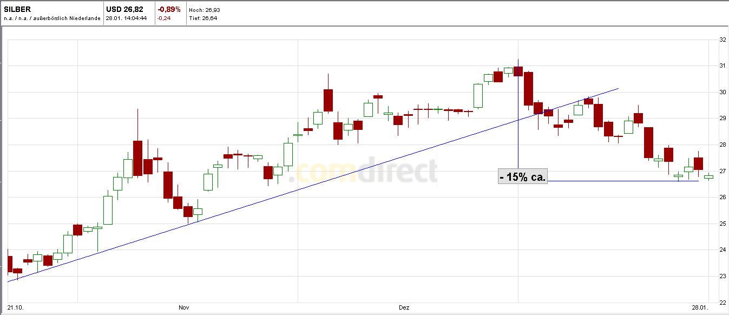Click the 21.10. date axis label

tap(16, 307)
